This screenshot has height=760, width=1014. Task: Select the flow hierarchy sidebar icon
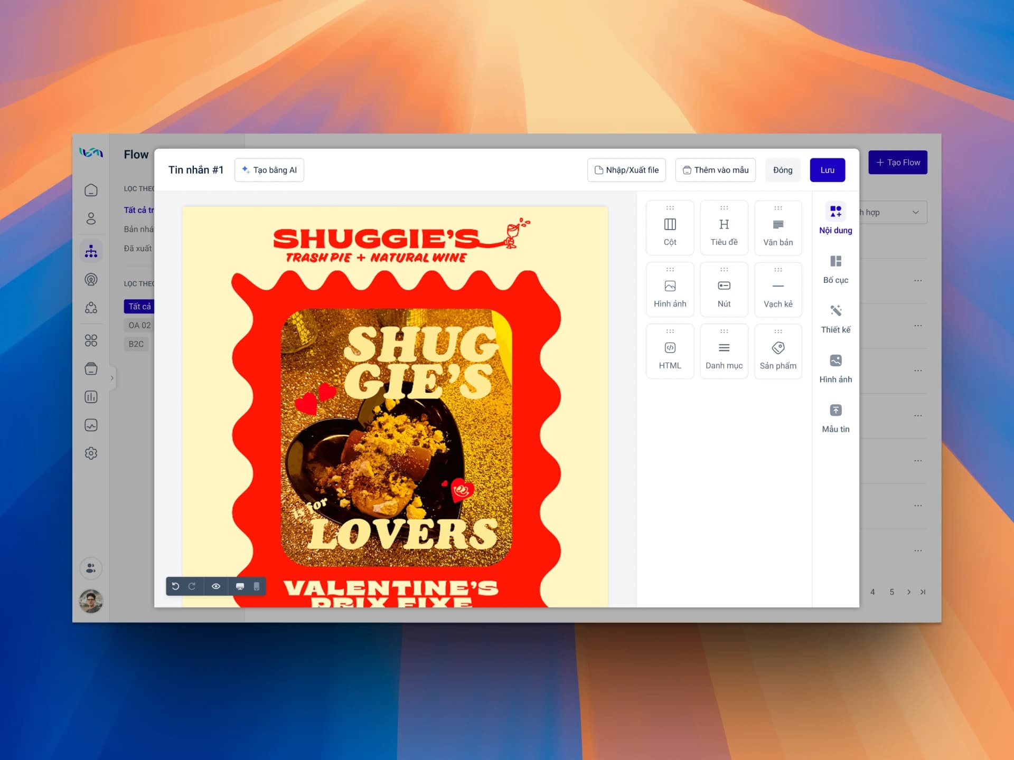[x=91, y=251]
